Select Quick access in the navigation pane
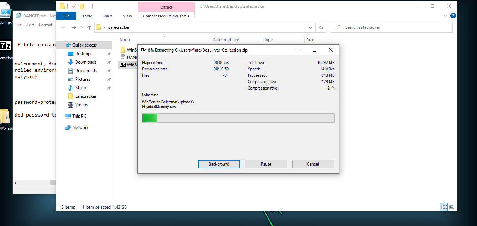477x226 pixels. pos(84,45)
